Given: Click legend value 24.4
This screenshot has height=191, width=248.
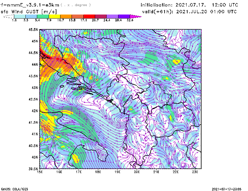Looking at the screenshot, I should 107,20.
